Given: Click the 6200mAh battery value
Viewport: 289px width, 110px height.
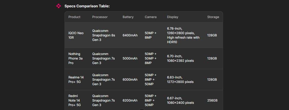Looking at the screenshot, I should pyautogui.click(x=130, y=100).
